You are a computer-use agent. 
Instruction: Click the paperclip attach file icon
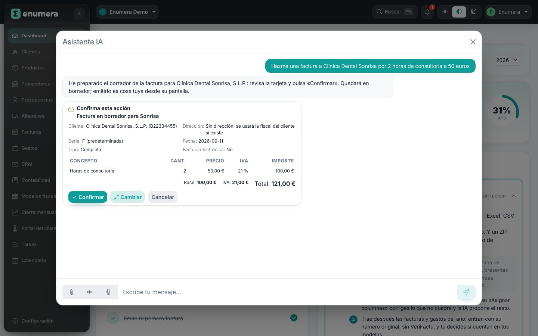tap(72, 292)
